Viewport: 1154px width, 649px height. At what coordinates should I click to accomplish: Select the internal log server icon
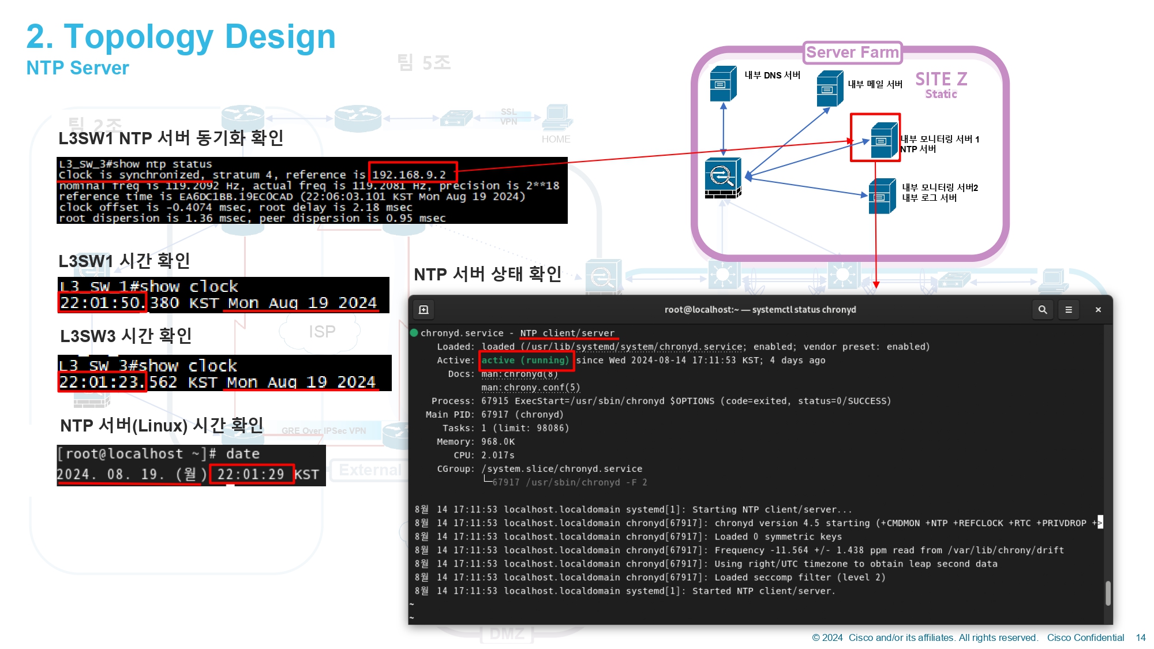[882, 196]
